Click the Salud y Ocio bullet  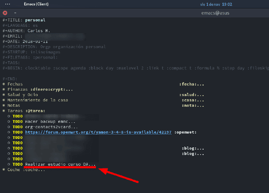tap(4, 95)
